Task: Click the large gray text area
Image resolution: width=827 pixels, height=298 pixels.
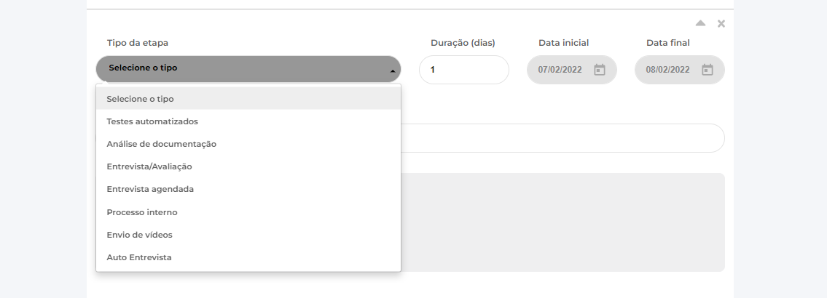Action: (561, 222)
